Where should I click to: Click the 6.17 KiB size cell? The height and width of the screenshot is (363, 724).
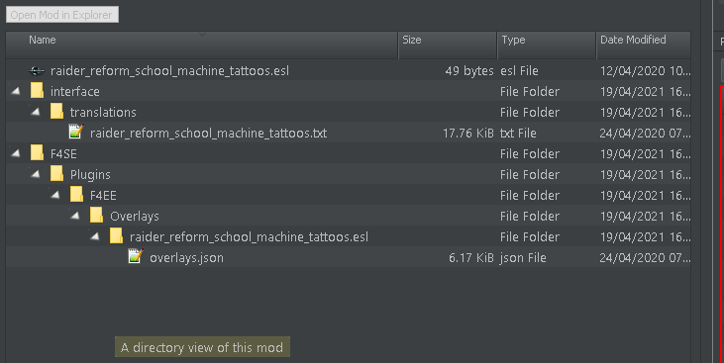coord(471,257)
